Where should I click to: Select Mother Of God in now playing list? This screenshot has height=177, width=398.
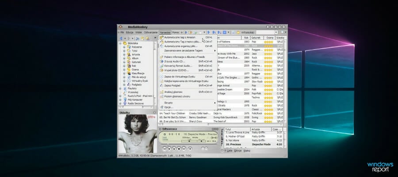pos(253,136)
